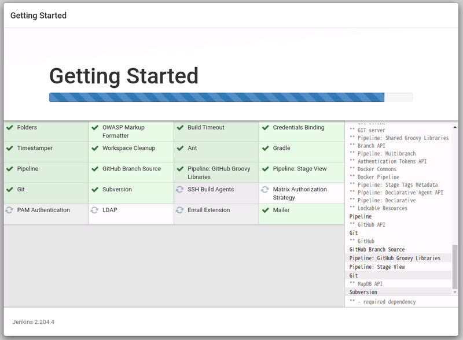Click the checkmark icon next to Build Timeout
The height and width of the screenshot is (340, 463).
180,127
